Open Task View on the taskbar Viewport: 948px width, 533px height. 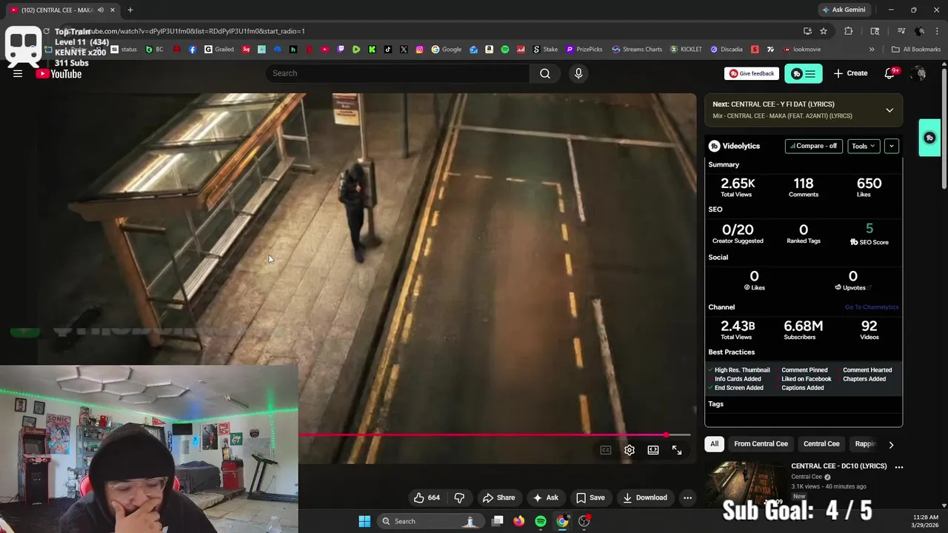[498, 521]
